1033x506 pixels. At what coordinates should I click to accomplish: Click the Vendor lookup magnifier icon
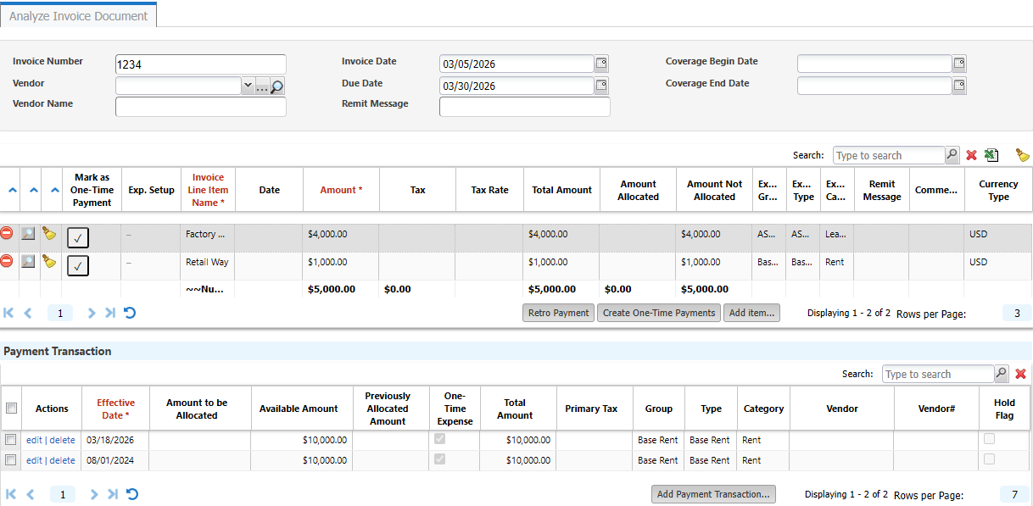(x=277, y=86)
